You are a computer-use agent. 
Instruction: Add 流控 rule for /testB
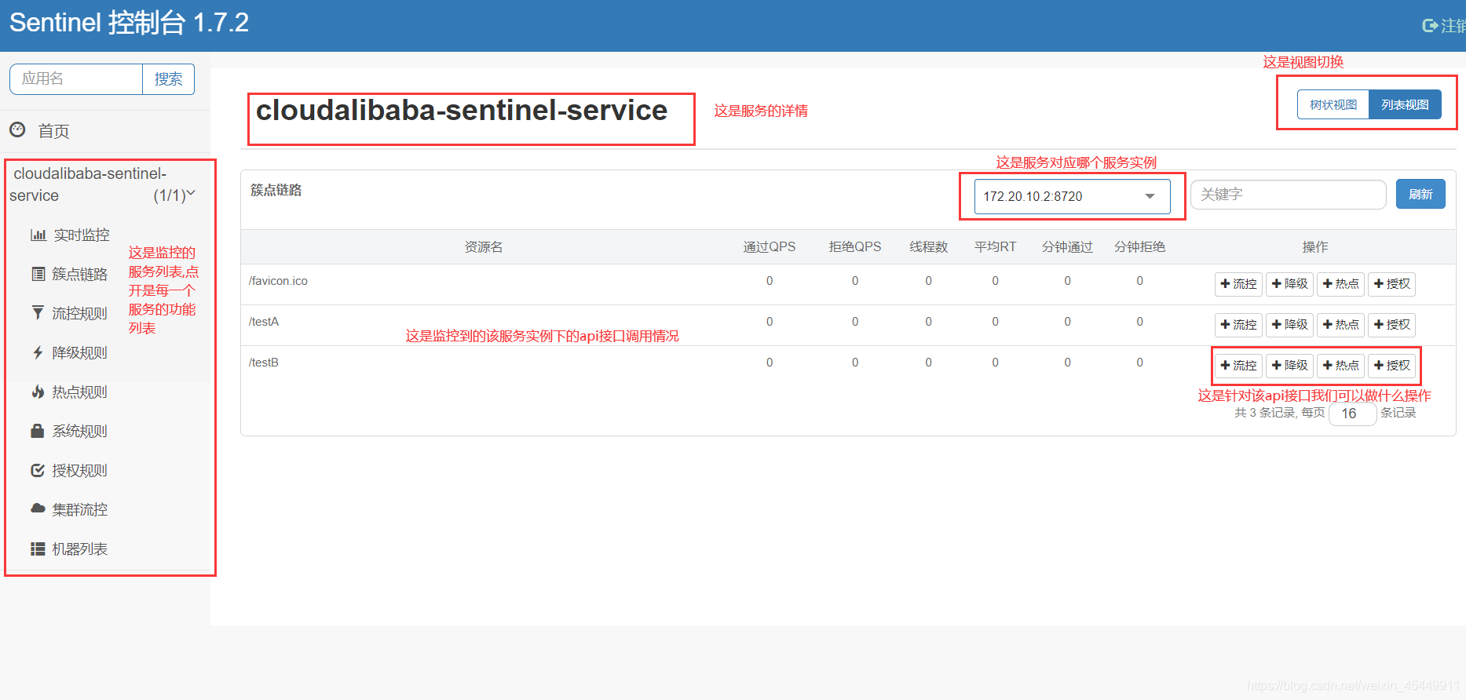pos(1238,366)
